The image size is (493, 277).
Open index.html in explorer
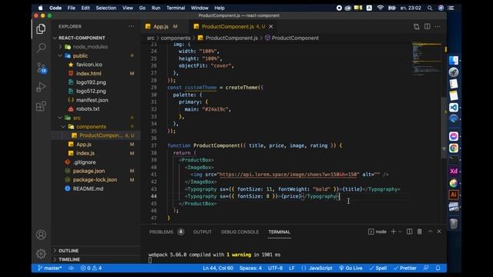pyautogui.click(x=96, y=74)
